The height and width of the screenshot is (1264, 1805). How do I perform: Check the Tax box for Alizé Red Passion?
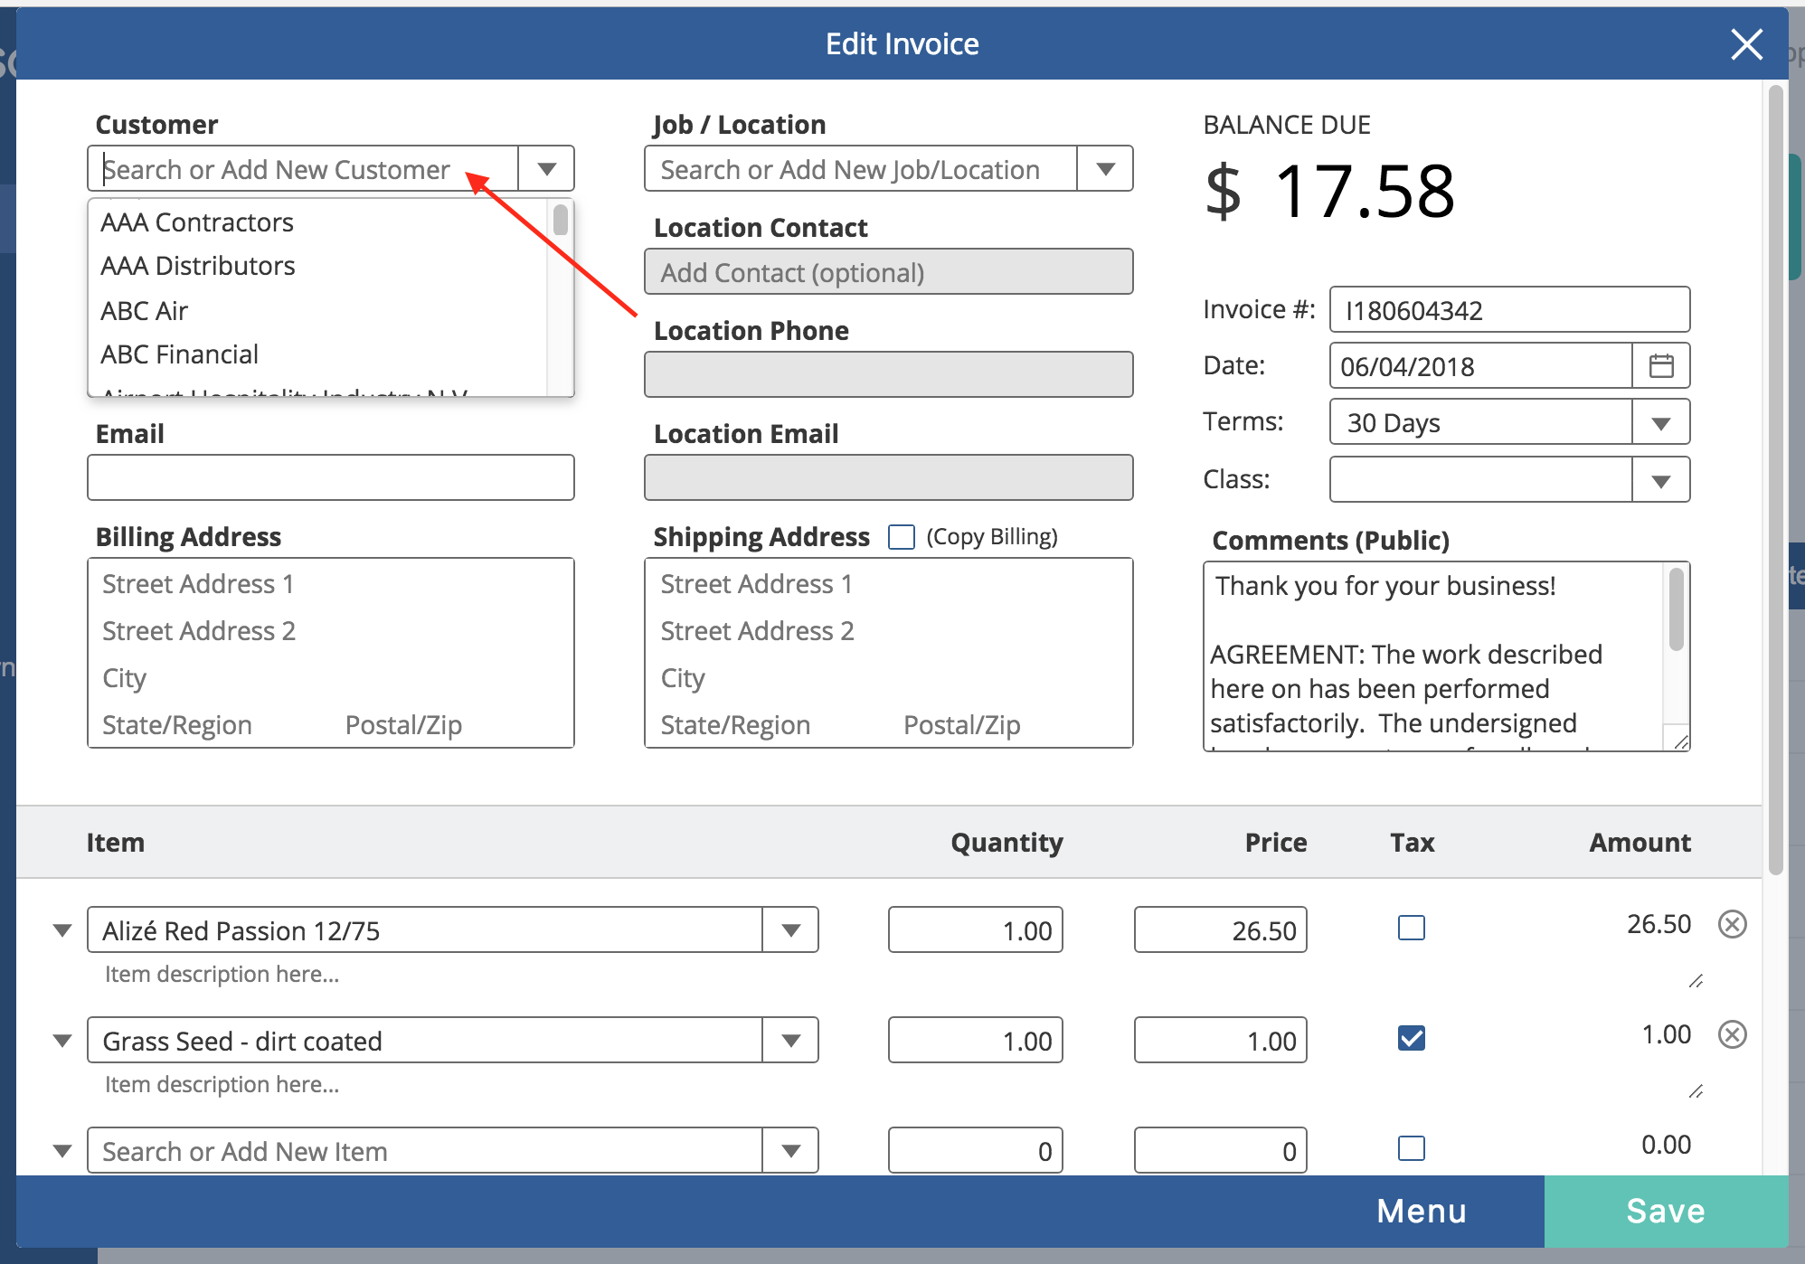click(1411, 927)
